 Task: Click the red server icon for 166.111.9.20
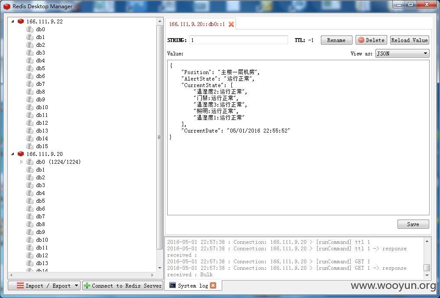(x=21, y=154)
